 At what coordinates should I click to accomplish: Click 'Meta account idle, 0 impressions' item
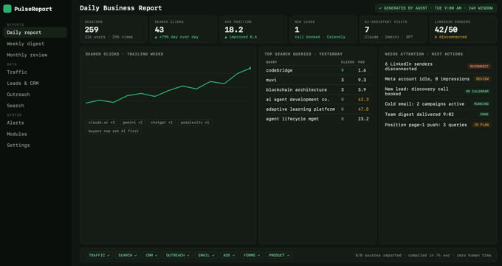(427, 79)
